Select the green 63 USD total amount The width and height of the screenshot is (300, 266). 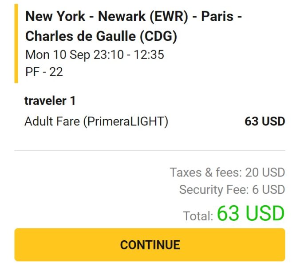pyautogui.click(x=251, y=214)
